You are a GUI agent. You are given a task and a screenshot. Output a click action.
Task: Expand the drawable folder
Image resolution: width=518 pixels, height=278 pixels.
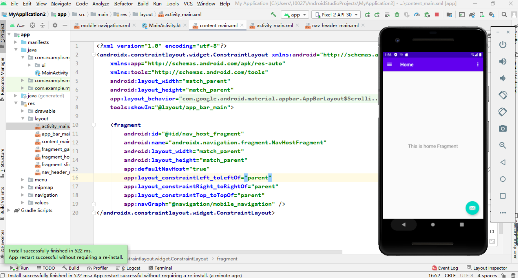click(x=22, y=111)
